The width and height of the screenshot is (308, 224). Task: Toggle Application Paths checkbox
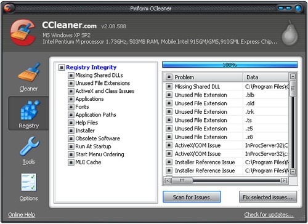tap(71, 115)
